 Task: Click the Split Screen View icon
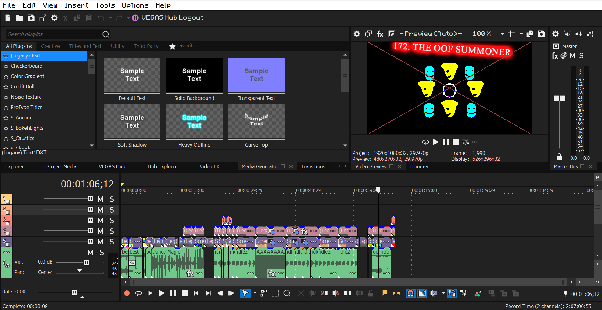(391, 34)
